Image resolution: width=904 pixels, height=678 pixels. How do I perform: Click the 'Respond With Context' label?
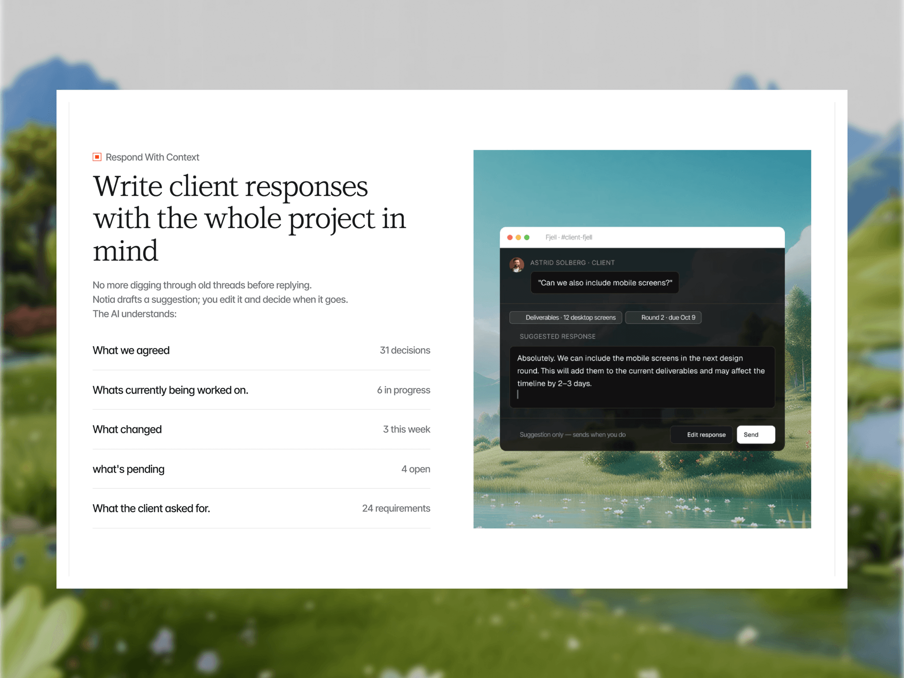pyautogui.click(x=152, y=158)
